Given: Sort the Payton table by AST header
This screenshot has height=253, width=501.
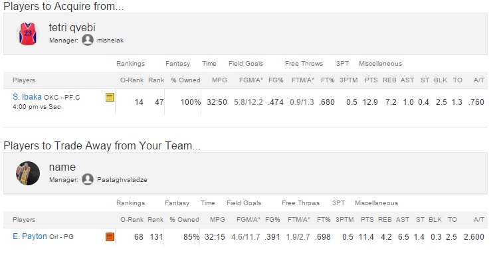Looking at the screenshot, I should pyautogui.click(x=403, y=220).
